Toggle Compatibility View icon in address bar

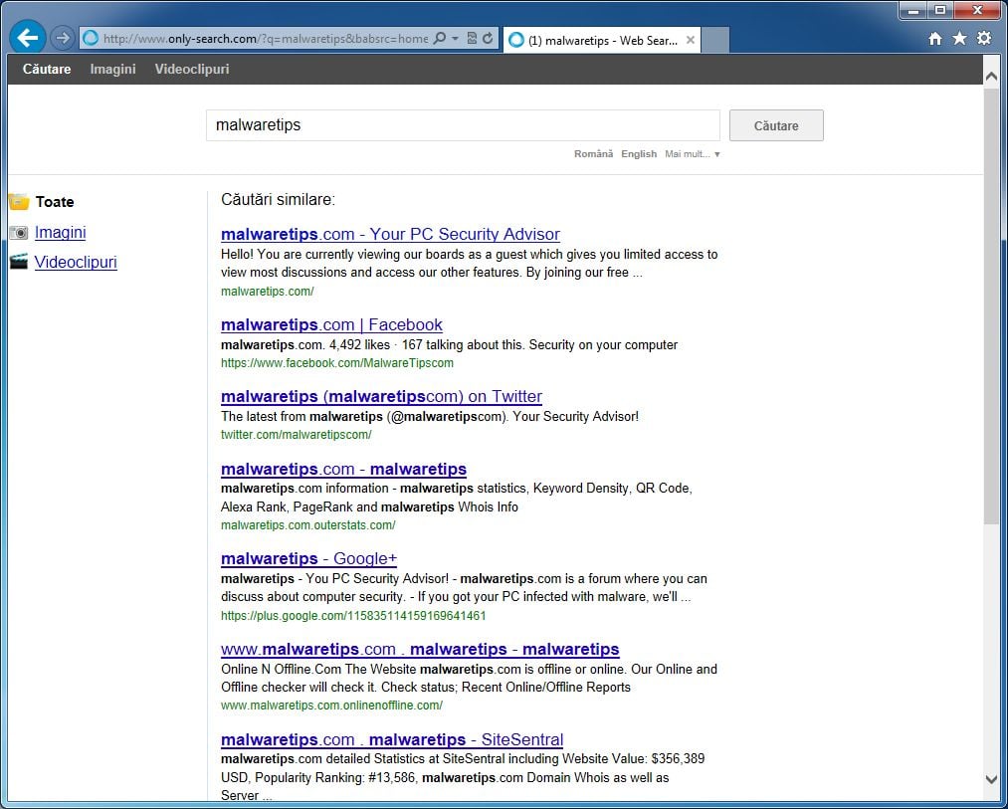point(470,38)
